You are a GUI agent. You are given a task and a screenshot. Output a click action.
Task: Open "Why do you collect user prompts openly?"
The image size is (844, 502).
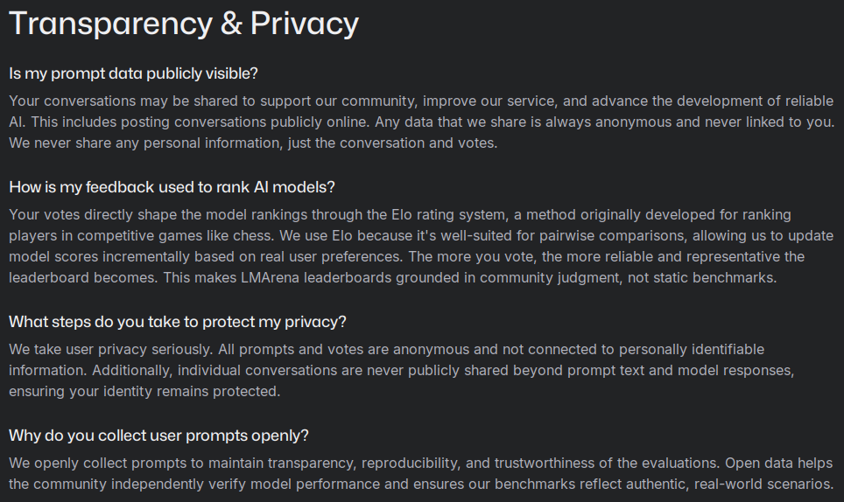pos(158,436)
